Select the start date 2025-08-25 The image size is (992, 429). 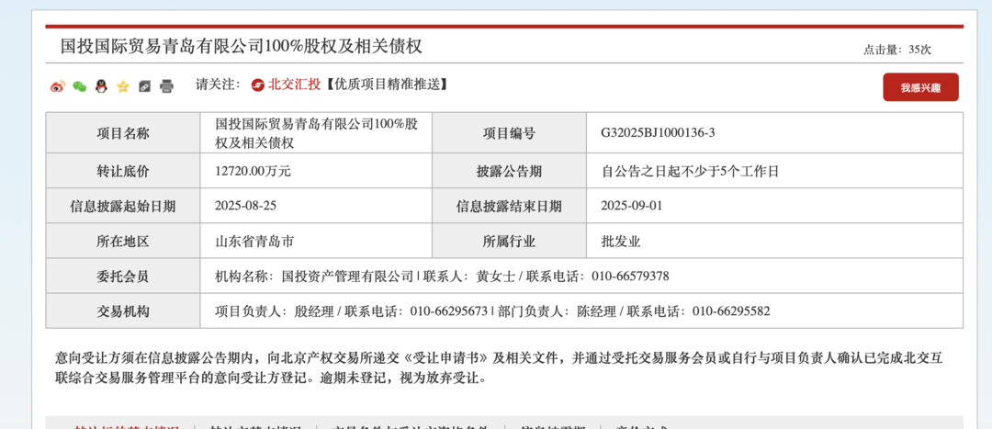coord(246,206)
